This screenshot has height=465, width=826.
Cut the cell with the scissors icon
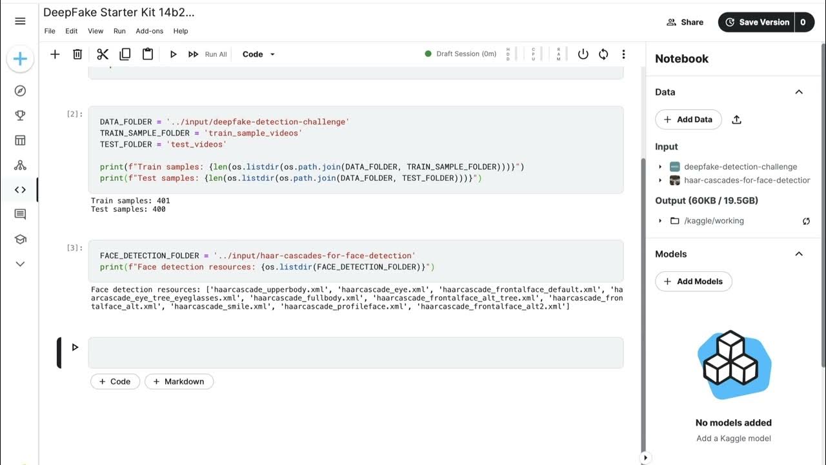tap(103, 54)
